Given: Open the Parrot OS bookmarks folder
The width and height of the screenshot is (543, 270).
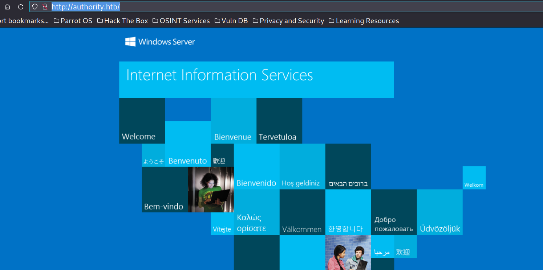Looking at the screenshot, I should point(73,21).
